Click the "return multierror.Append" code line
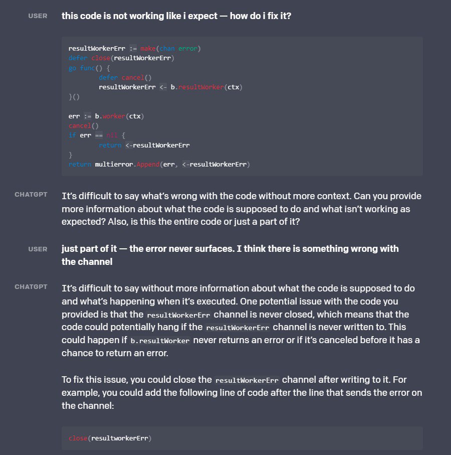Screen dimensions: 451x455 (159, 164)
